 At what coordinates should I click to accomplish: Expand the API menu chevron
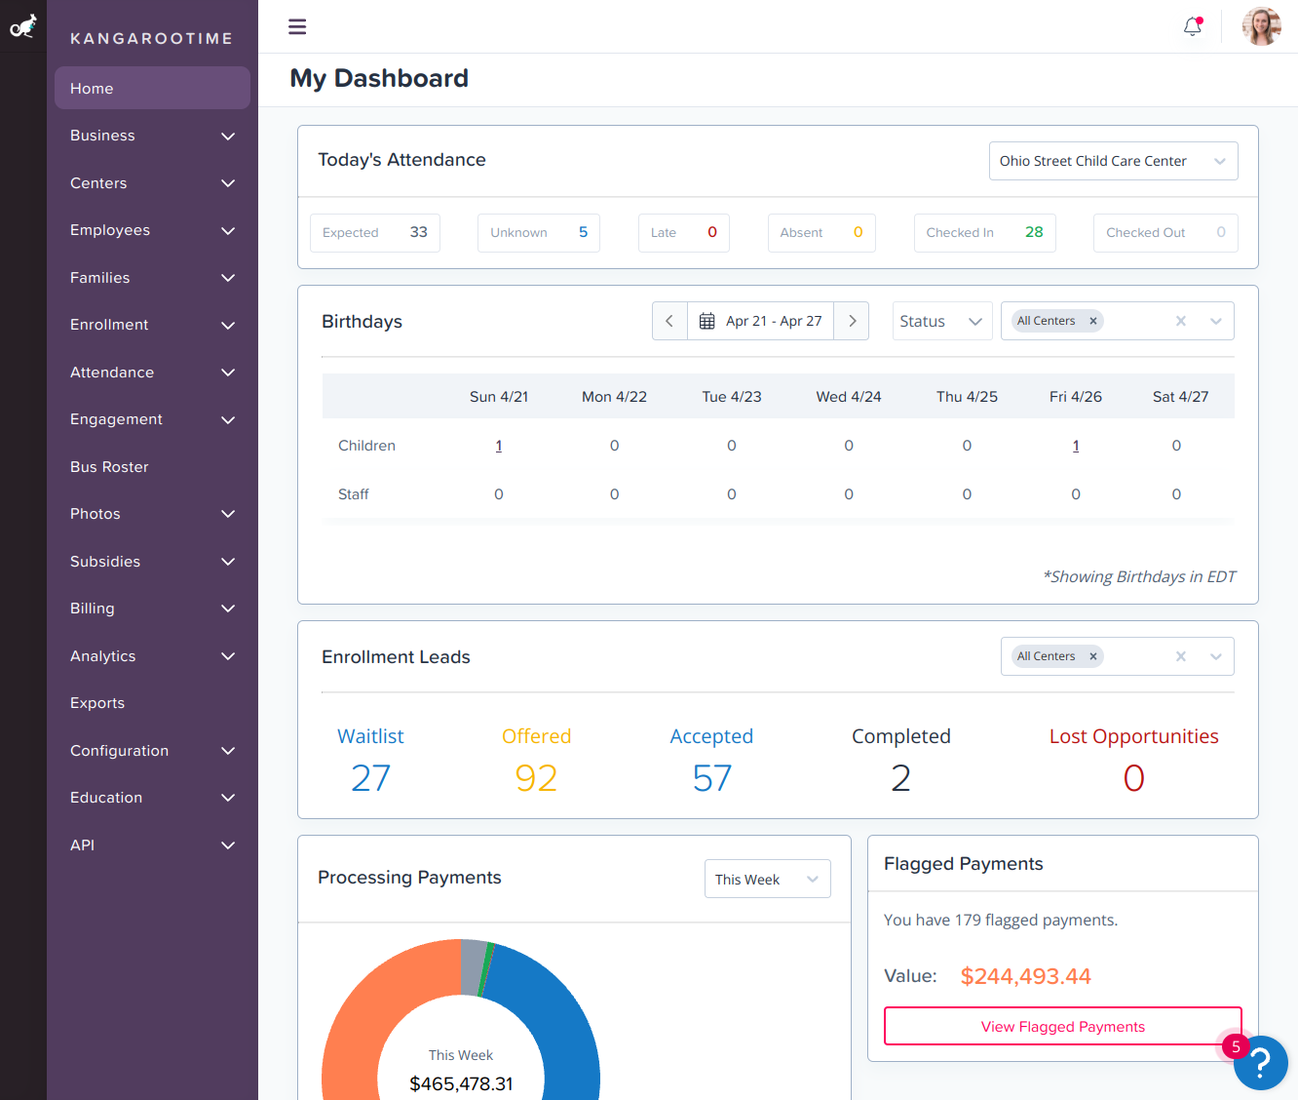coord(228,845)
